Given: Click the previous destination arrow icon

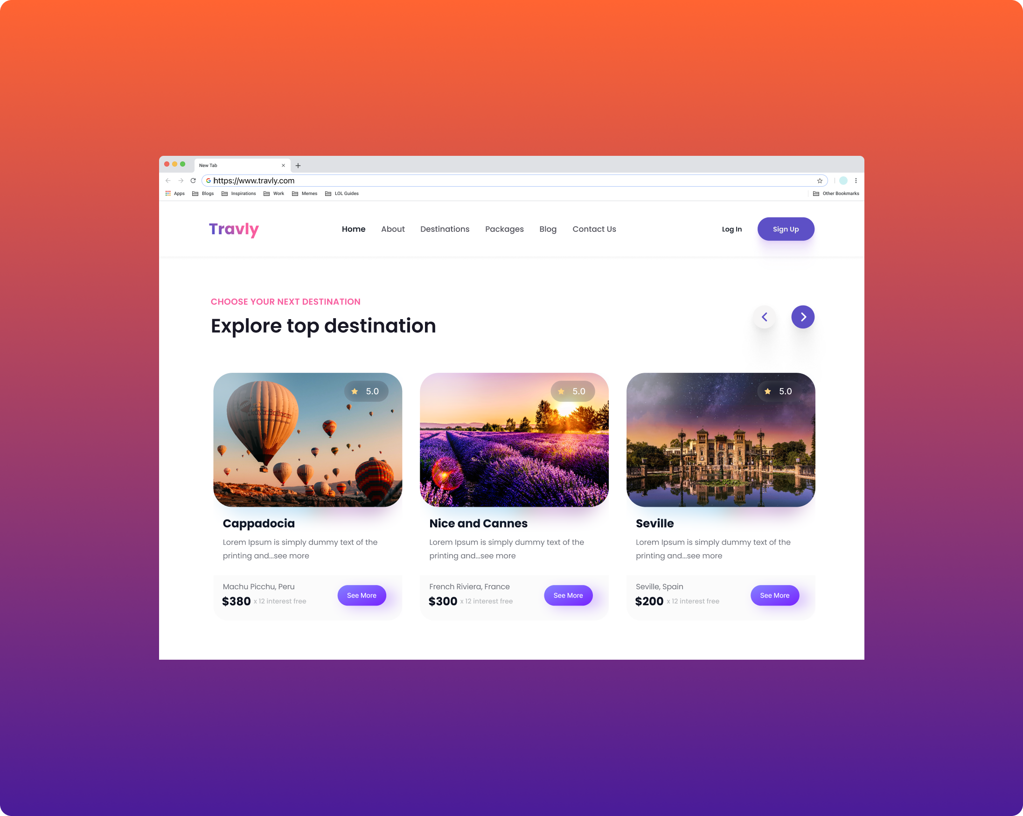Looking at the screenshot, I should point(764,316).
